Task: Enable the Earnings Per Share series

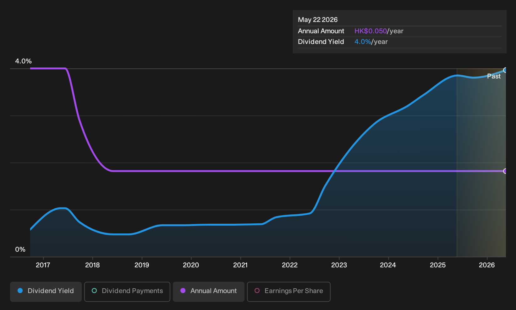Action: pos(289,292)
